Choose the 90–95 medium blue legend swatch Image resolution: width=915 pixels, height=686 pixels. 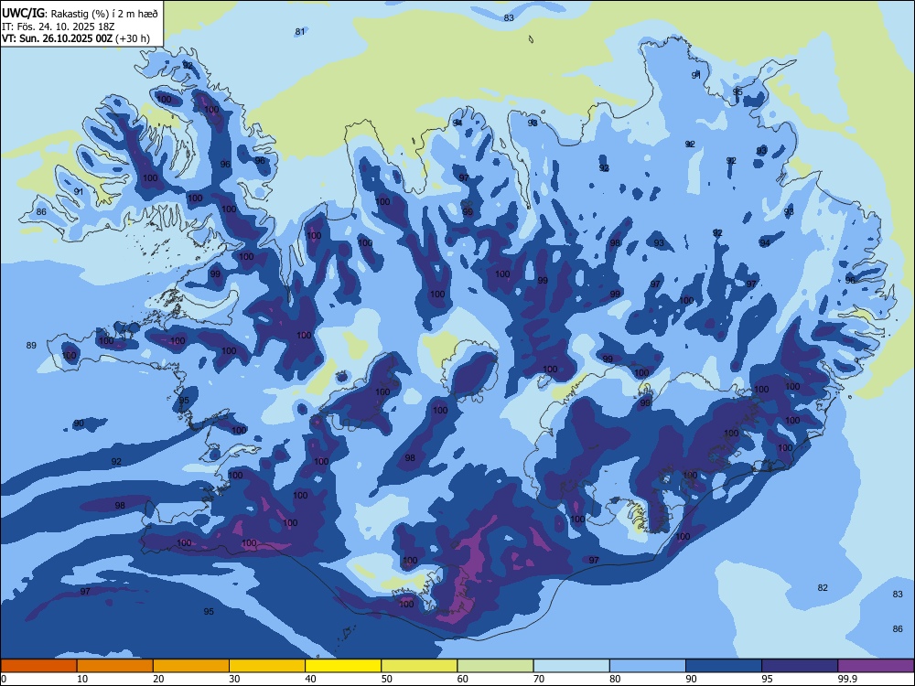(724, 666)
